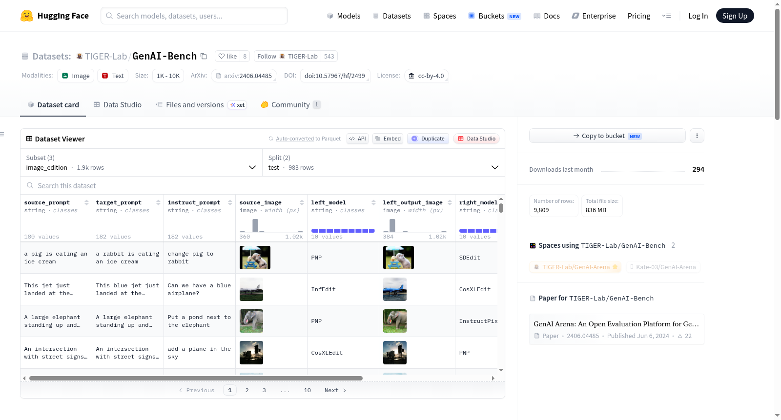Open the DOI 10.57967/hf/2499 tag
The image size is (781, 420).
(x=335, y=76)
